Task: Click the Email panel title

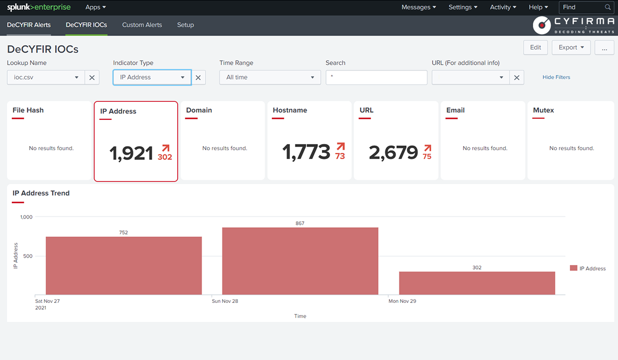Action: tap(455, 110)
